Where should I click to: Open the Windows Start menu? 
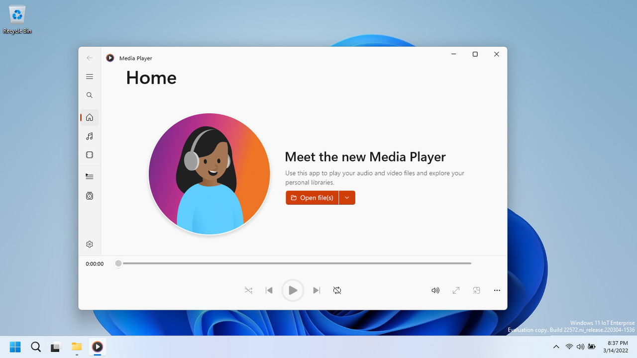(x=15, y=347)
